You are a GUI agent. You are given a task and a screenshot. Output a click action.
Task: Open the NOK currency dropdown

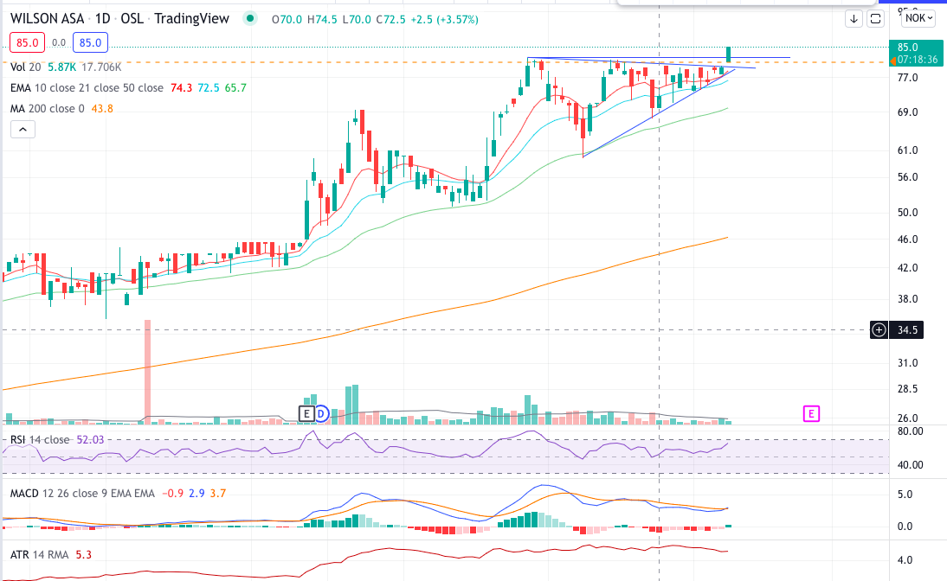pos(918,18)
